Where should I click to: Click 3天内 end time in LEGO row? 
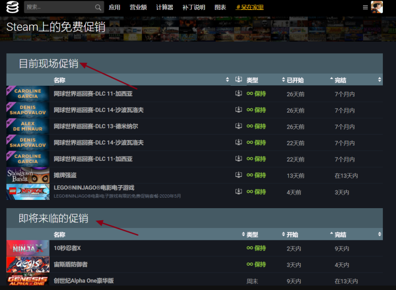[342, 192]
